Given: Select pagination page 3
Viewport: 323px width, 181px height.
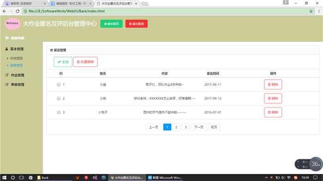Looking at the screenshot, I should tap(185, 127).
